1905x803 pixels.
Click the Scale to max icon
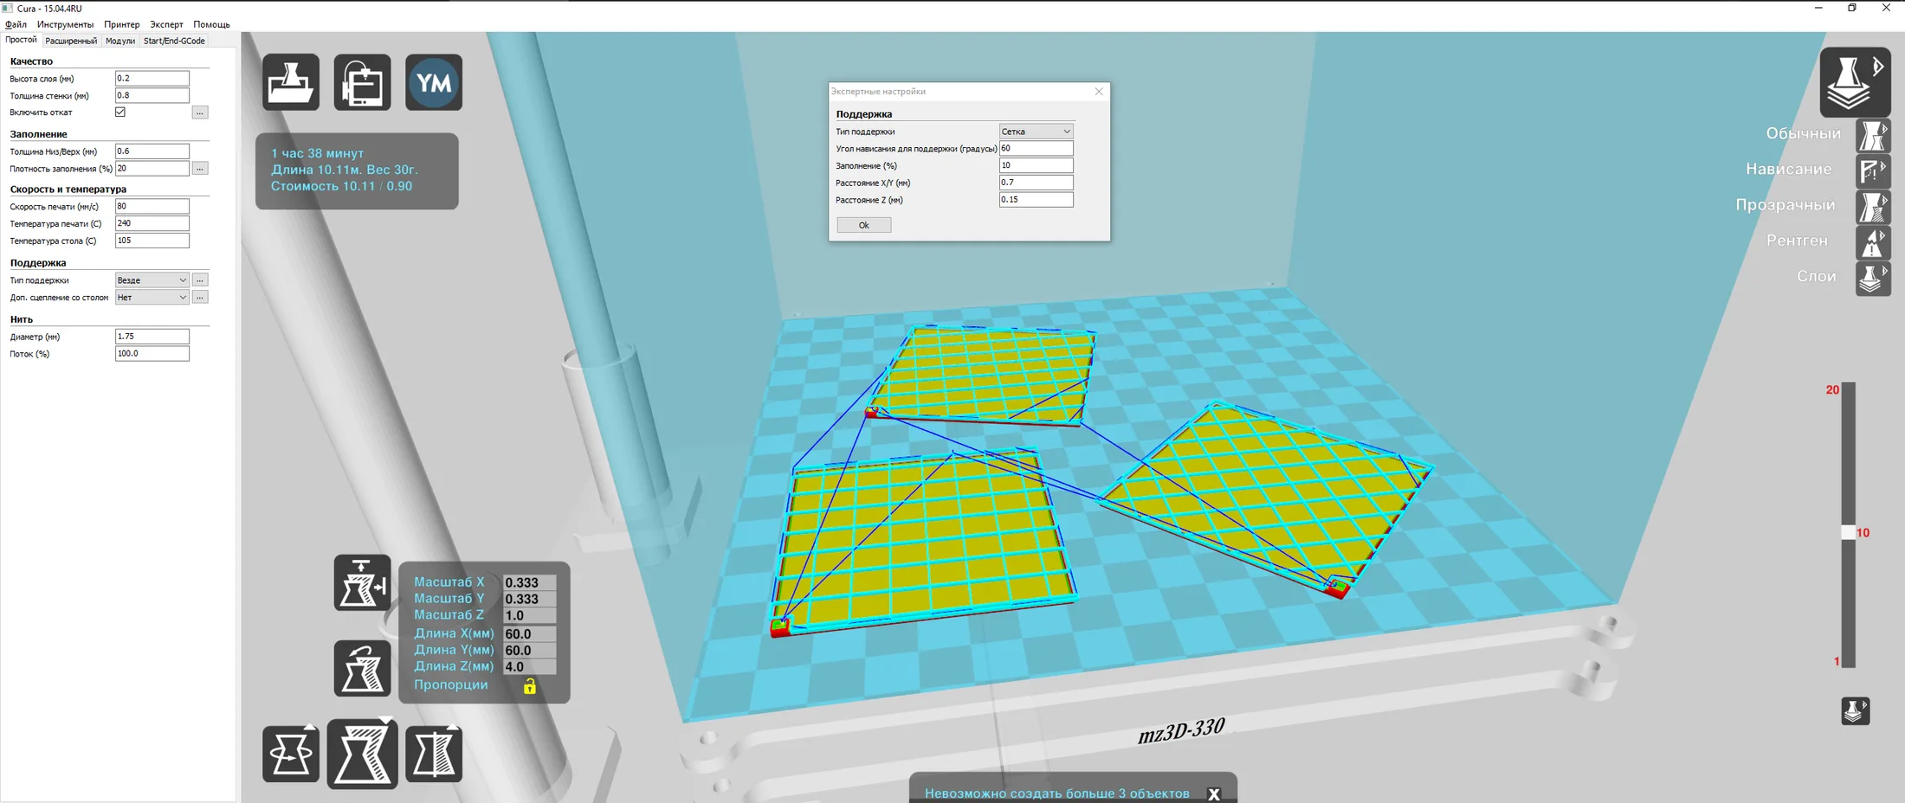(362, 582)
